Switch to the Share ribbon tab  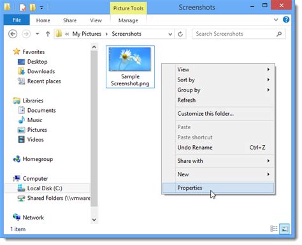(69, 20)
